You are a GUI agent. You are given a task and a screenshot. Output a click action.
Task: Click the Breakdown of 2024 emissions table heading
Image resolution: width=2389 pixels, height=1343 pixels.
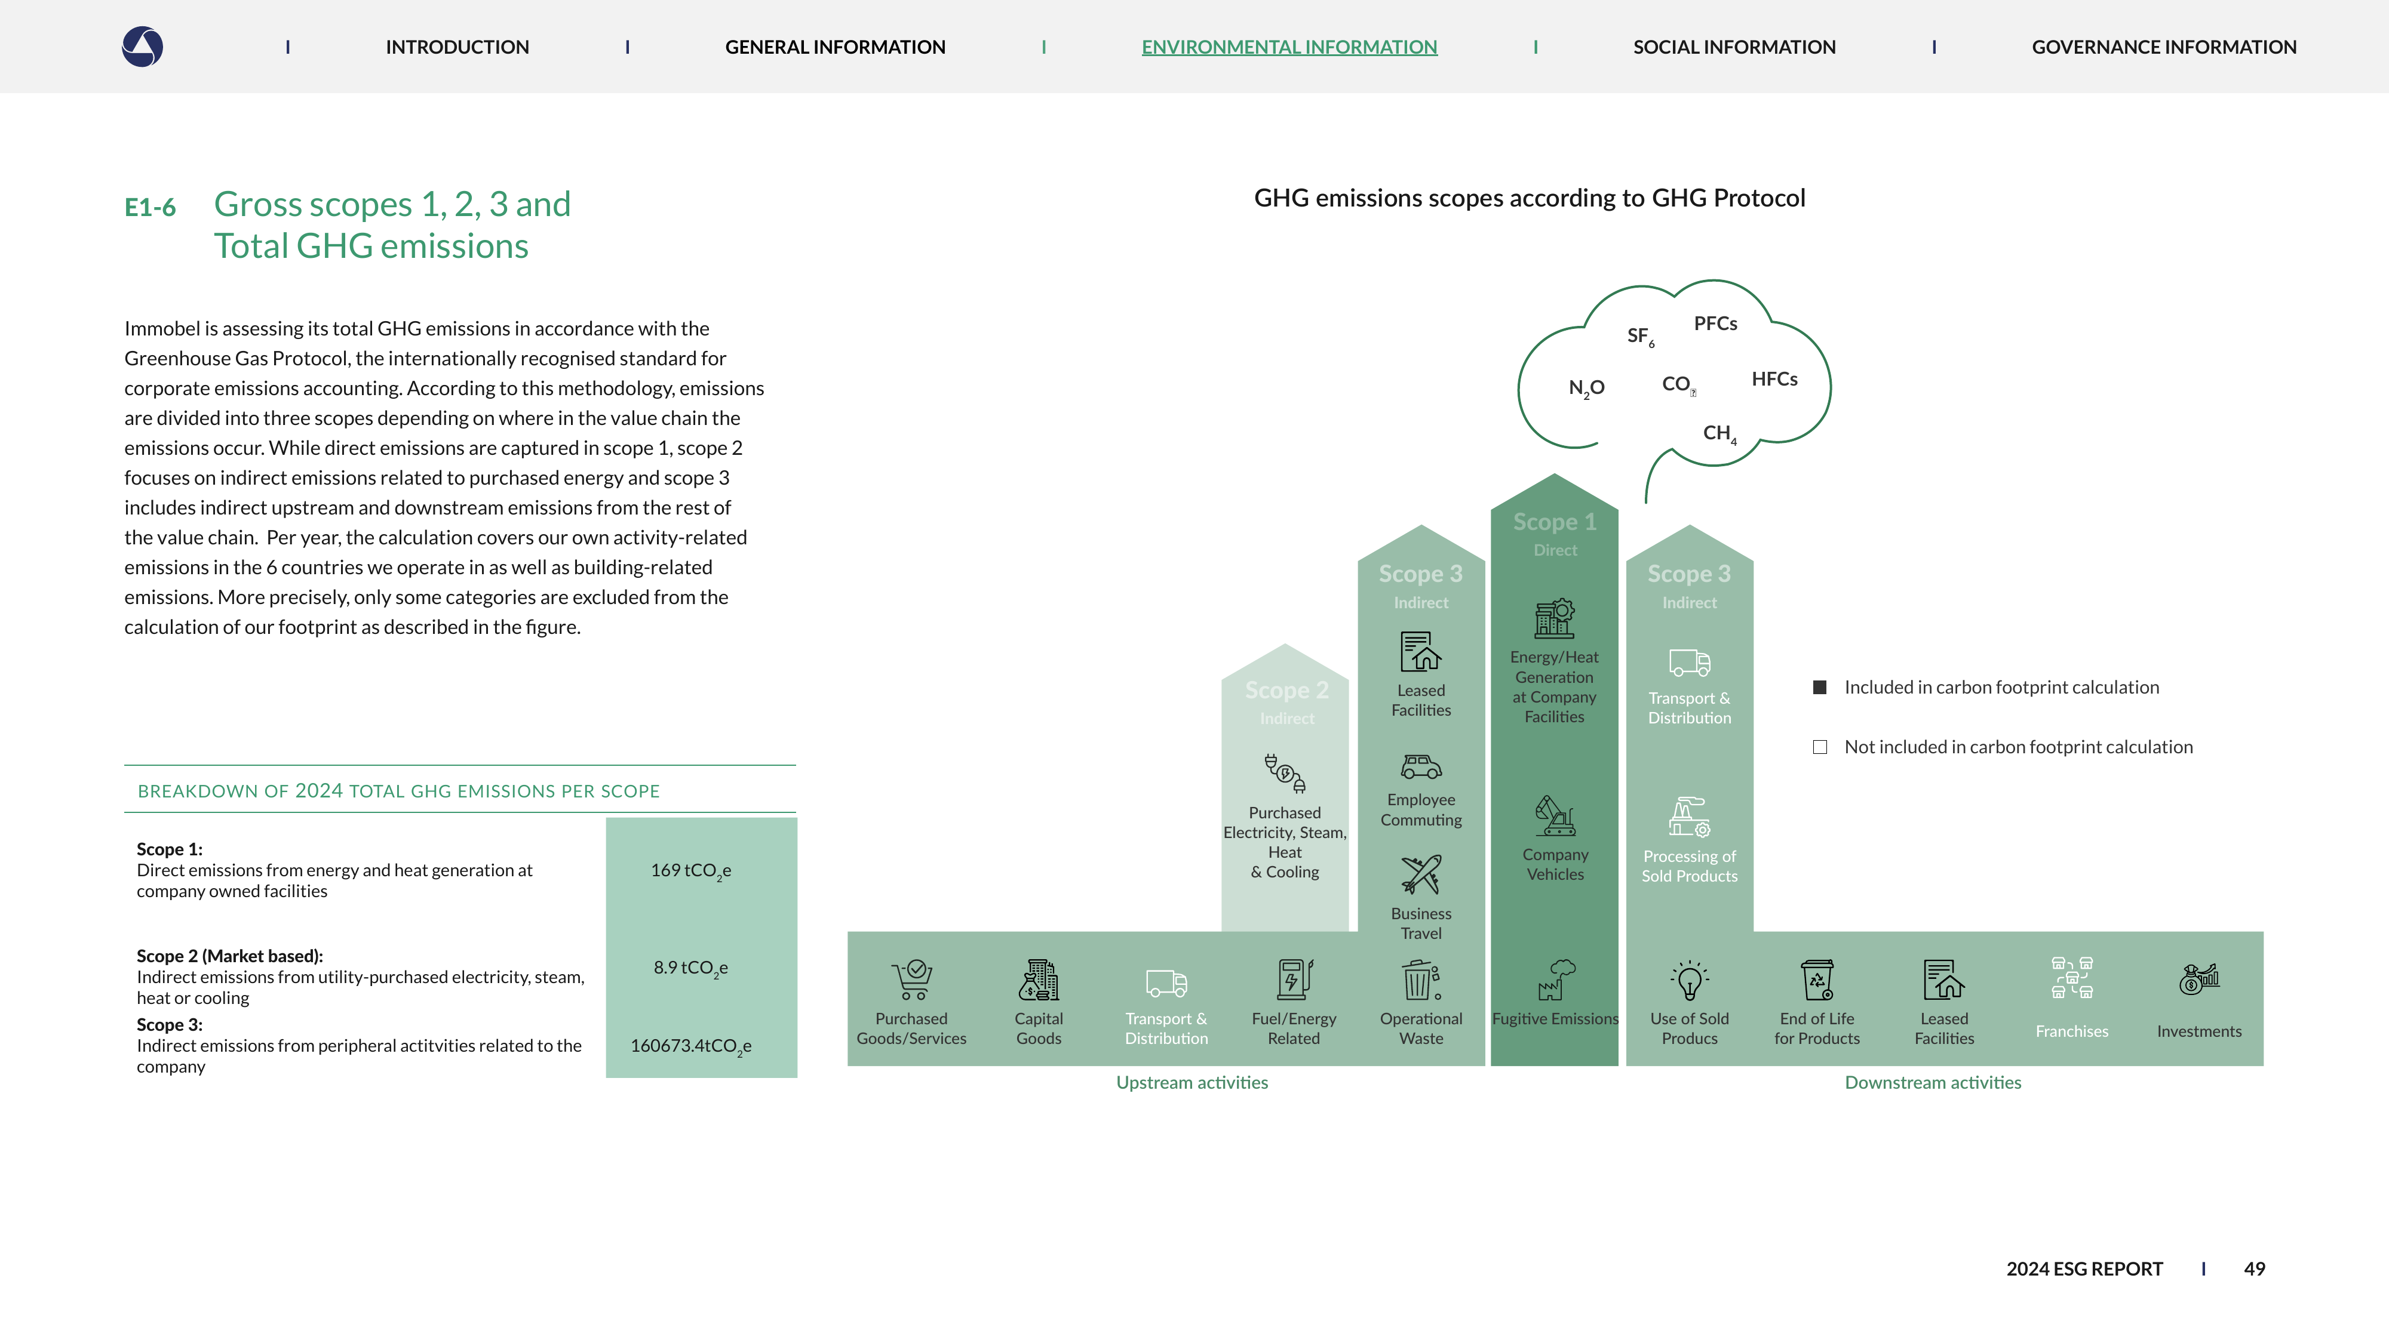pos(399,791)
